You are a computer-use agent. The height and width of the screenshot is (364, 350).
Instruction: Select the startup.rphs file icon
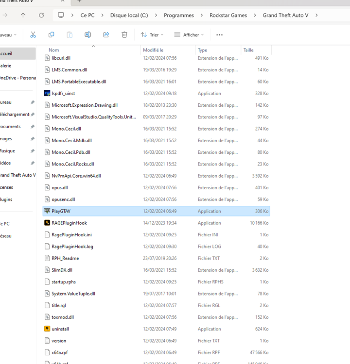pyautogui.click(x=47, y=282)
